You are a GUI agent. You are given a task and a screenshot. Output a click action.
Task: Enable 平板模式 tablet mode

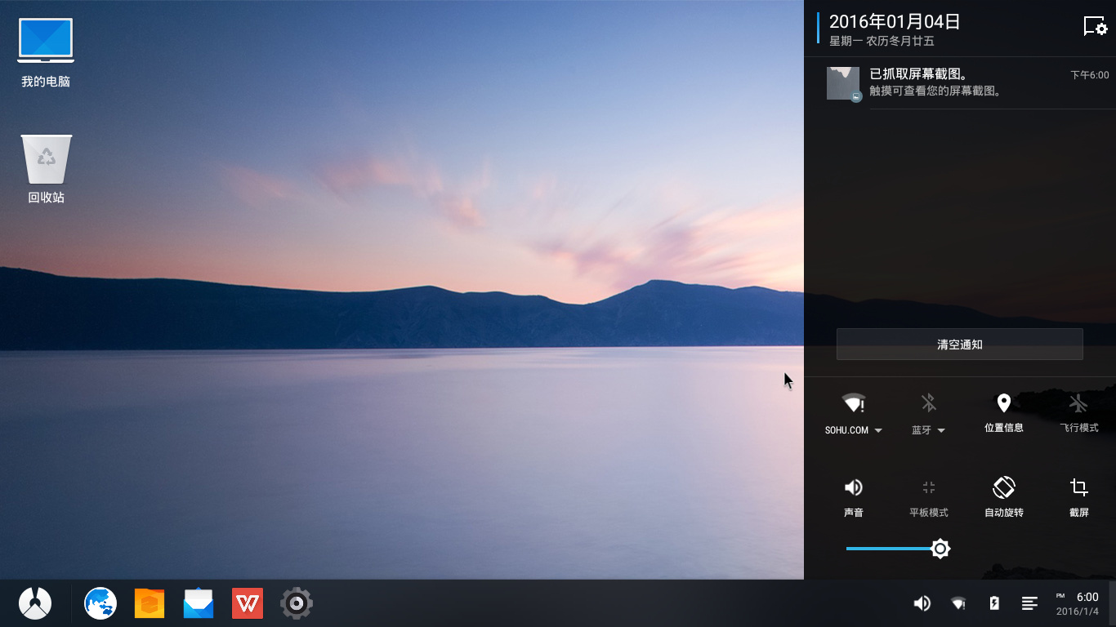tap(928, 497)
